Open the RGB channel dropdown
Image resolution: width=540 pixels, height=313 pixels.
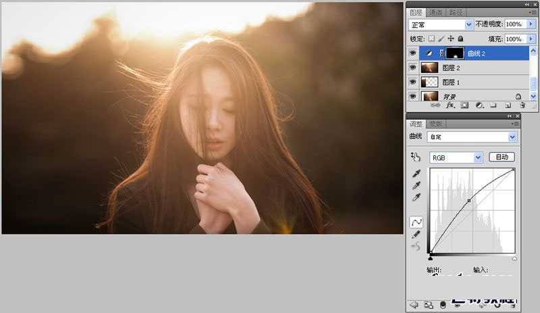coord(457,157)
